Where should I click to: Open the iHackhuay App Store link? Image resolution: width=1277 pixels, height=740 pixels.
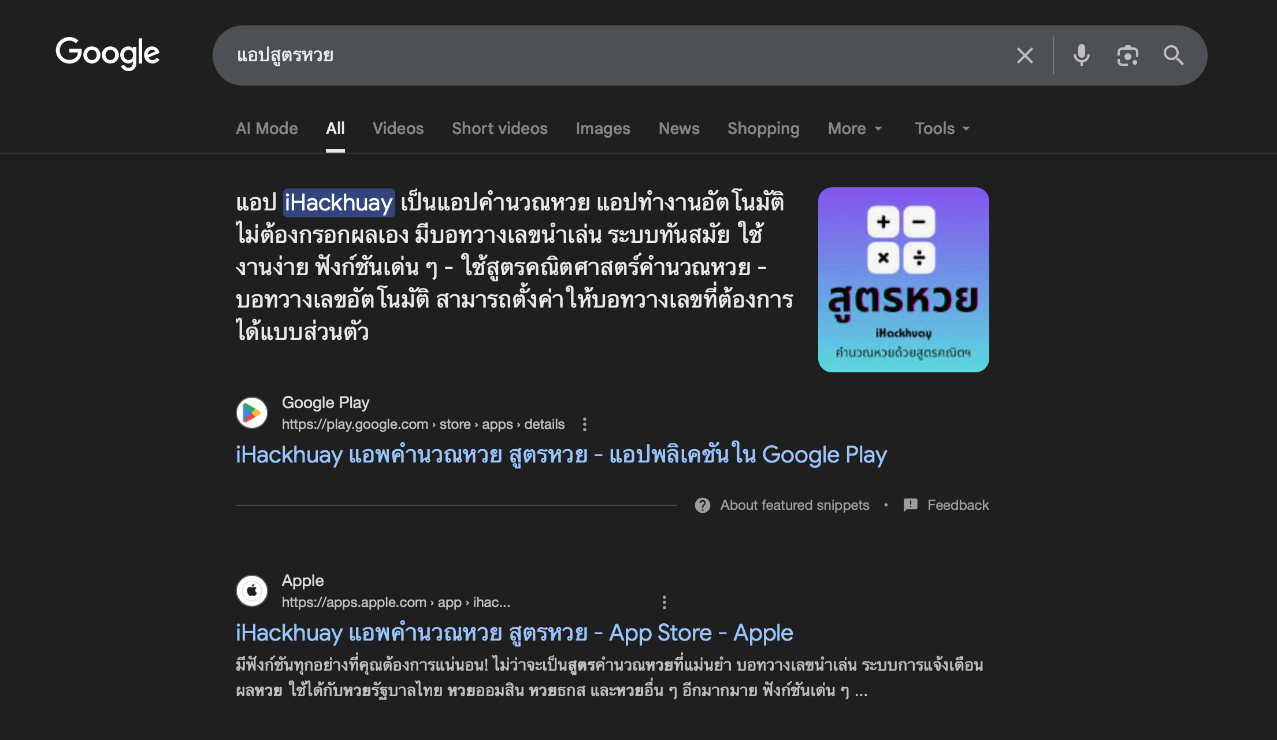514,633
